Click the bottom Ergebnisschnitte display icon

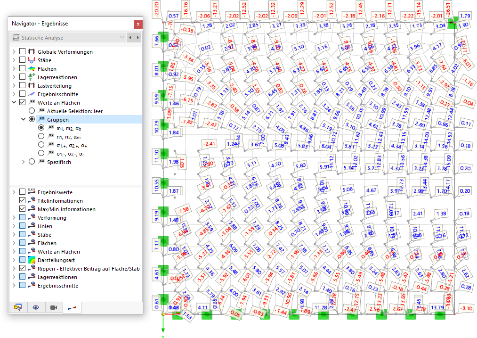32,285
